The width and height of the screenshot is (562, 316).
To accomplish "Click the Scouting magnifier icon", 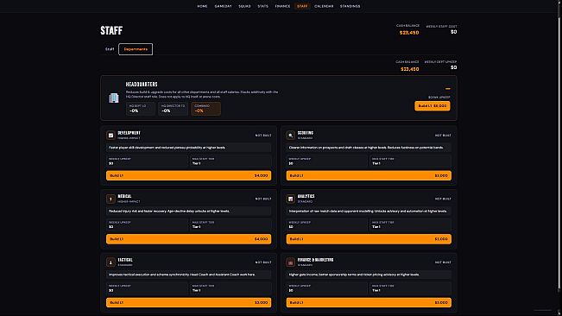I will [291, 136].
